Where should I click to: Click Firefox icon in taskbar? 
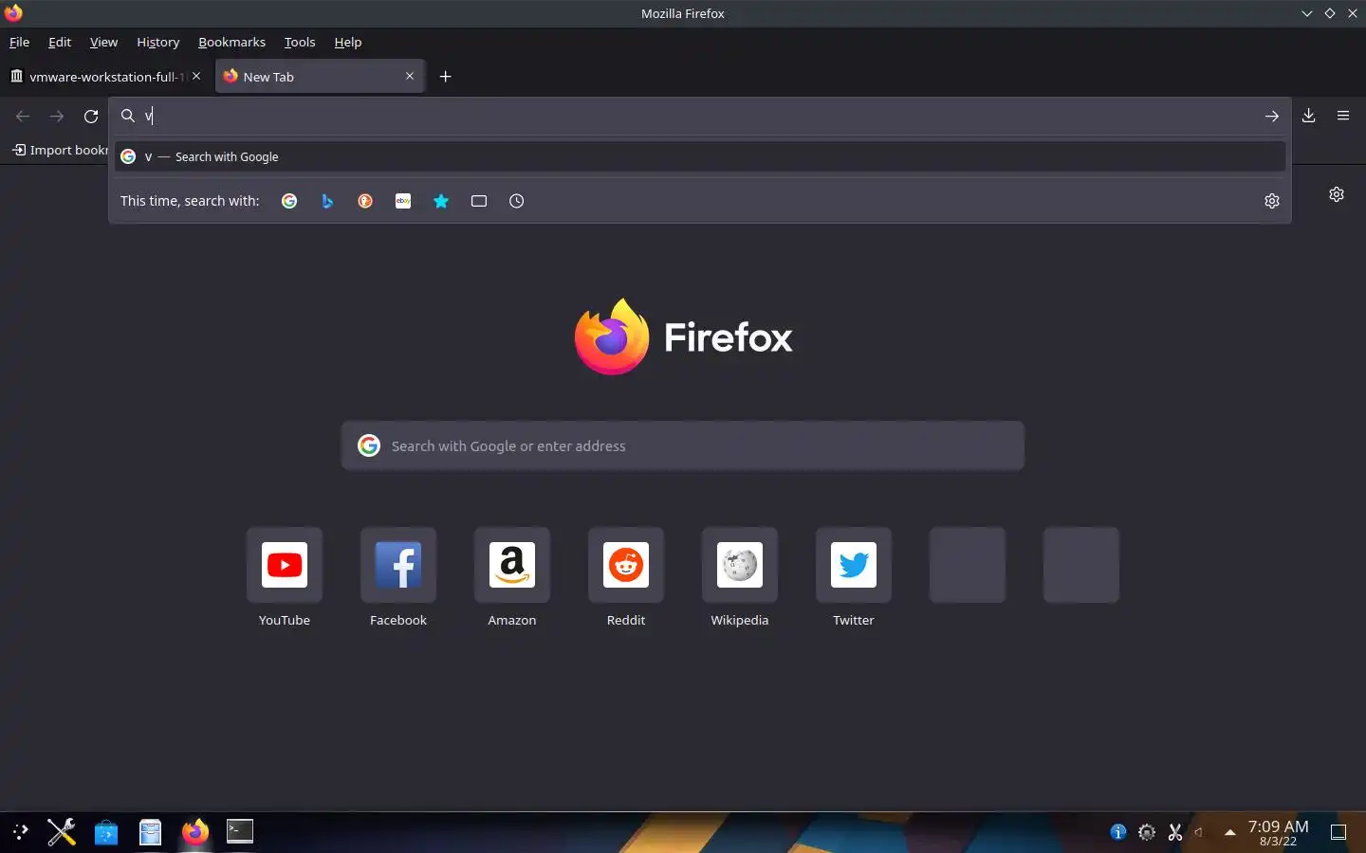195,832
